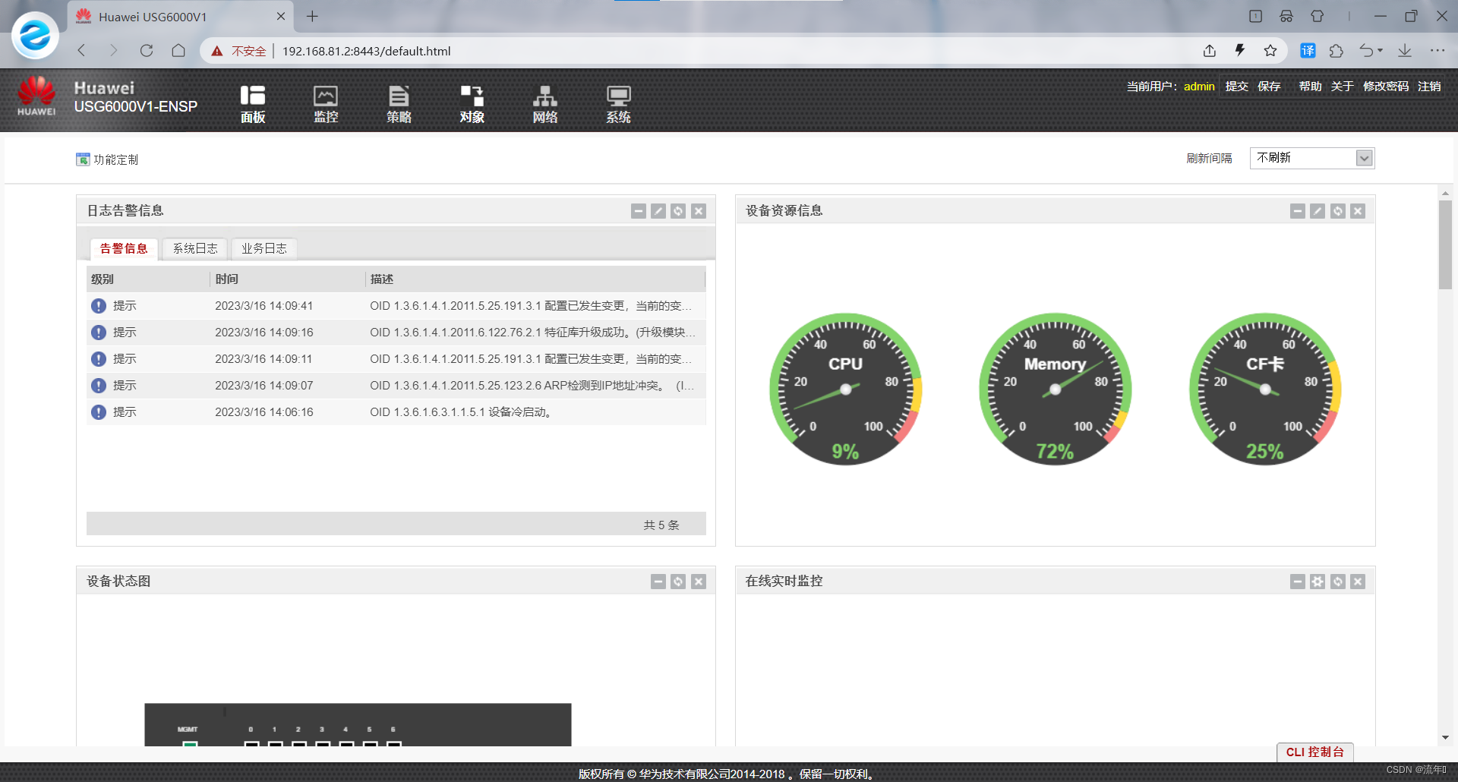Refresh the 在线实时监控 panel
This screenshot has height=782, width=1458.
tap(1338, 582)
